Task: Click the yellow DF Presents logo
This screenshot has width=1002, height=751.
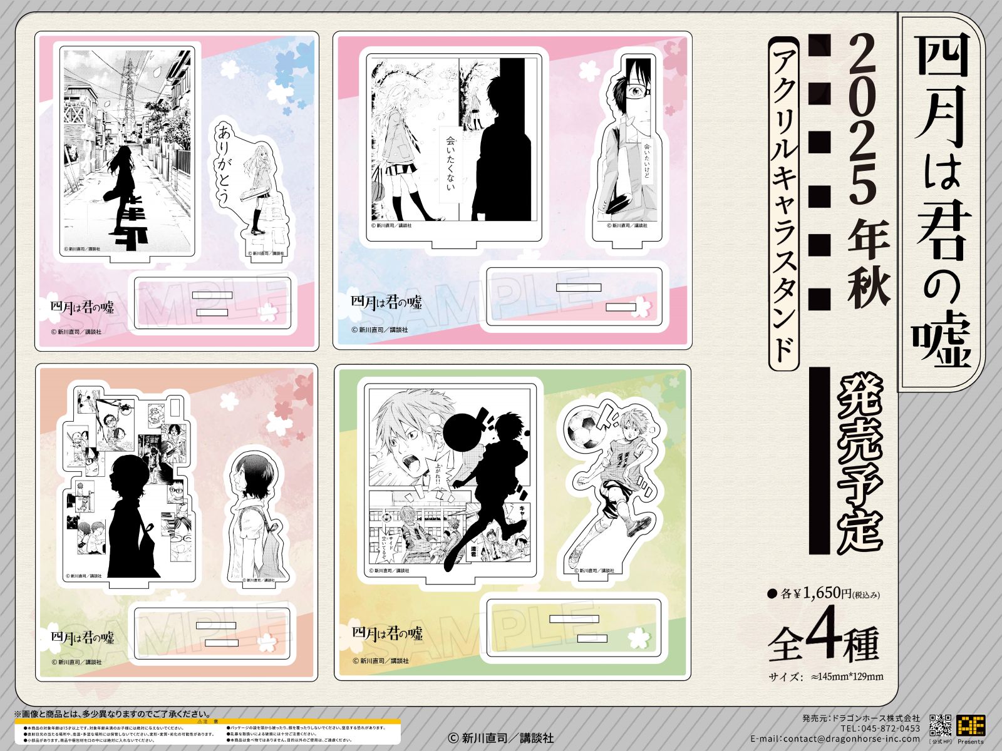Action: click(970, 725)
